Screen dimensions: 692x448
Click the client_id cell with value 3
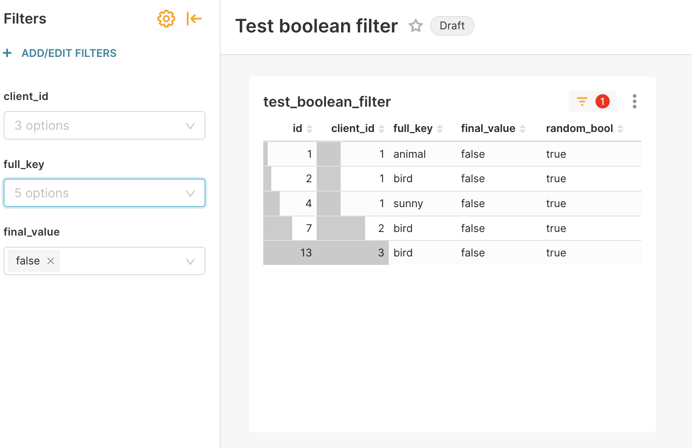pyautogui.click(x=353, y=253)
